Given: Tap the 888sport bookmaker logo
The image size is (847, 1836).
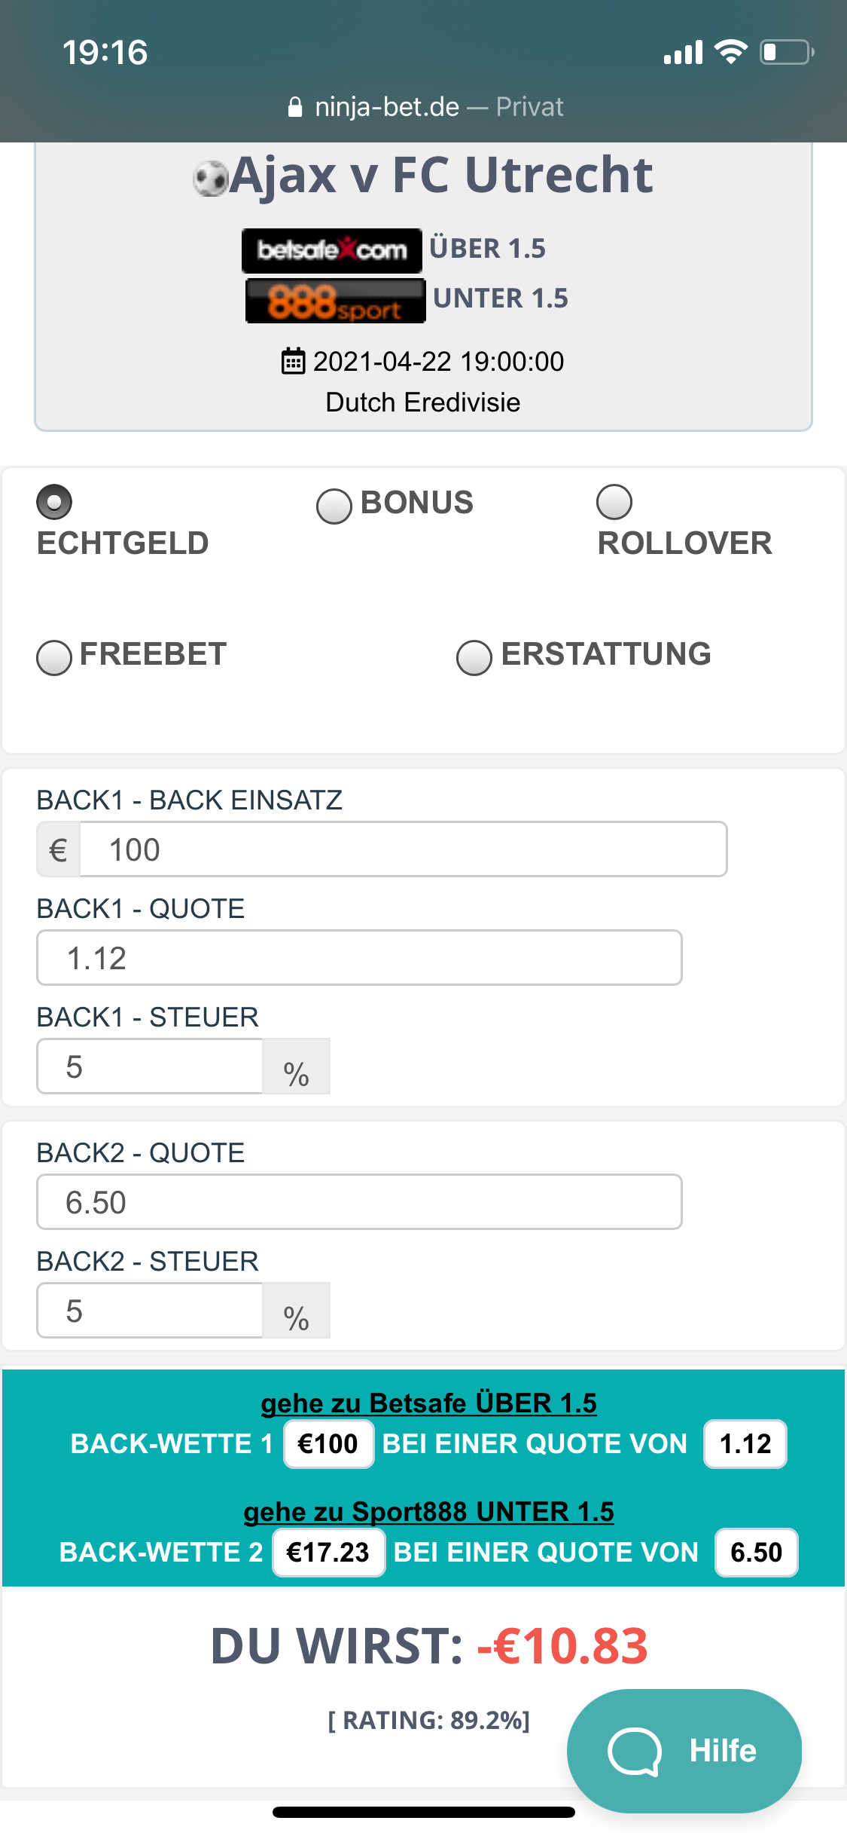Looking at the screenshot, I should [x=335, y=301].
